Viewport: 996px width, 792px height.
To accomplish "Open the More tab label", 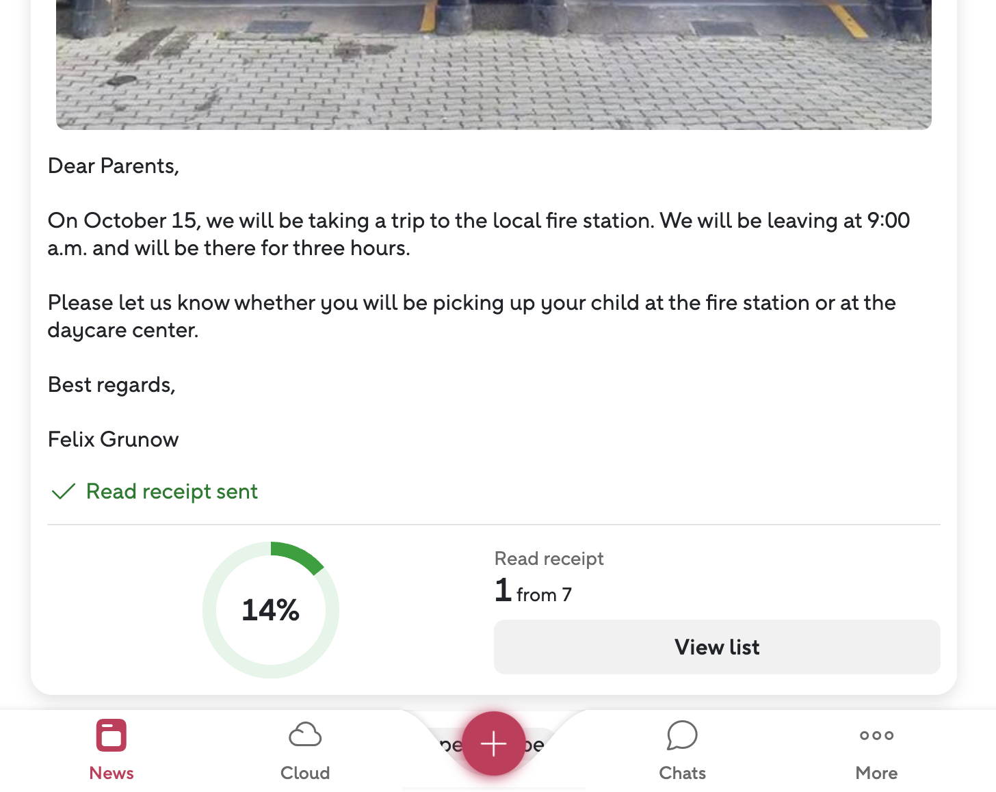I will click(x=876, y=773).
